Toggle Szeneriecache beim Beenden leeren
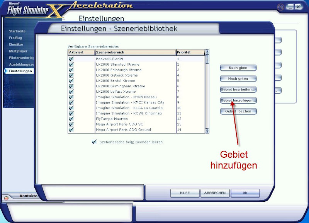This screenshot has height=223, width=309. (x=94, y=143)
